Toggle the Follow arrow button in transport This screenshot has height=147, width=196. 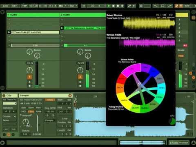[84, 6]
